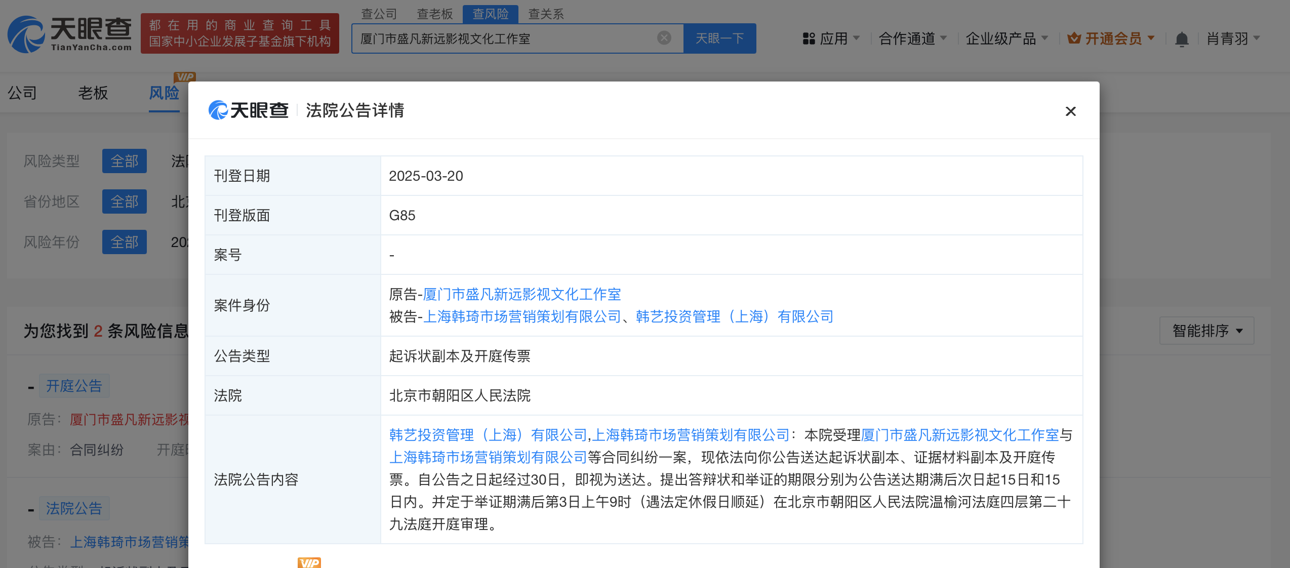Open defendant link 韩艺投资管理（上海）有限公司 in 案件身份
Screen dimensions: 1290x568
pos(735,316)
